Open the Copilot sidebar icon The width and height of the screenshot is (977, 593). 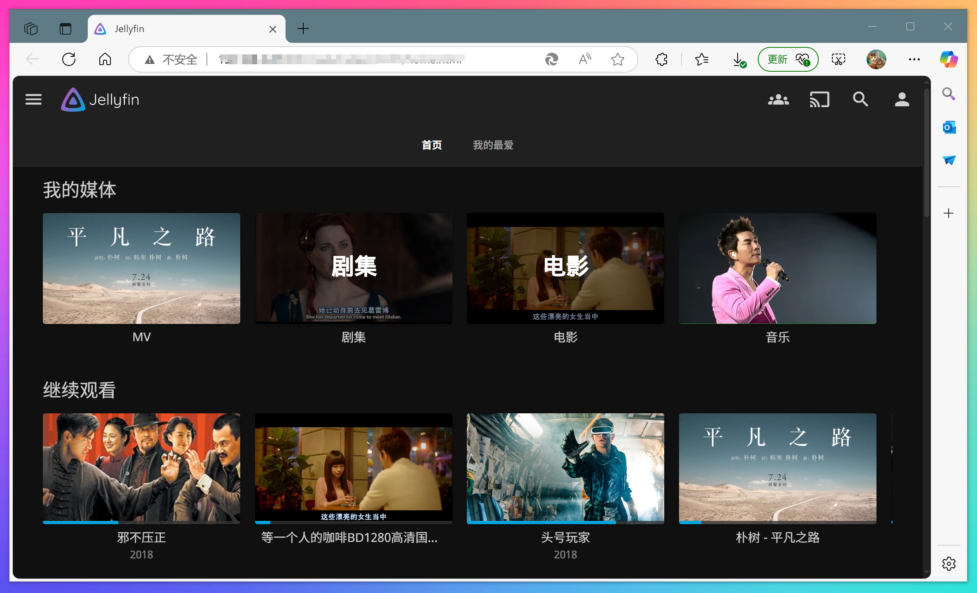(x=948, y=59)
